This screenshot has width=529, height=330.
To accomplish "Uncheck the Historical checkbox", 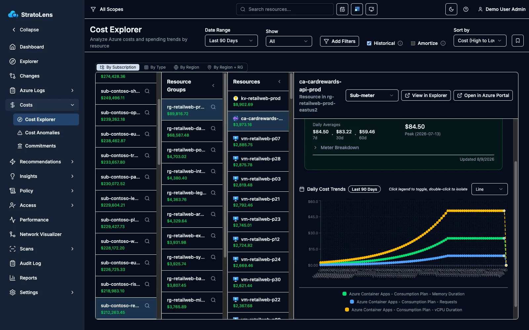I will [x=369, y=43].
